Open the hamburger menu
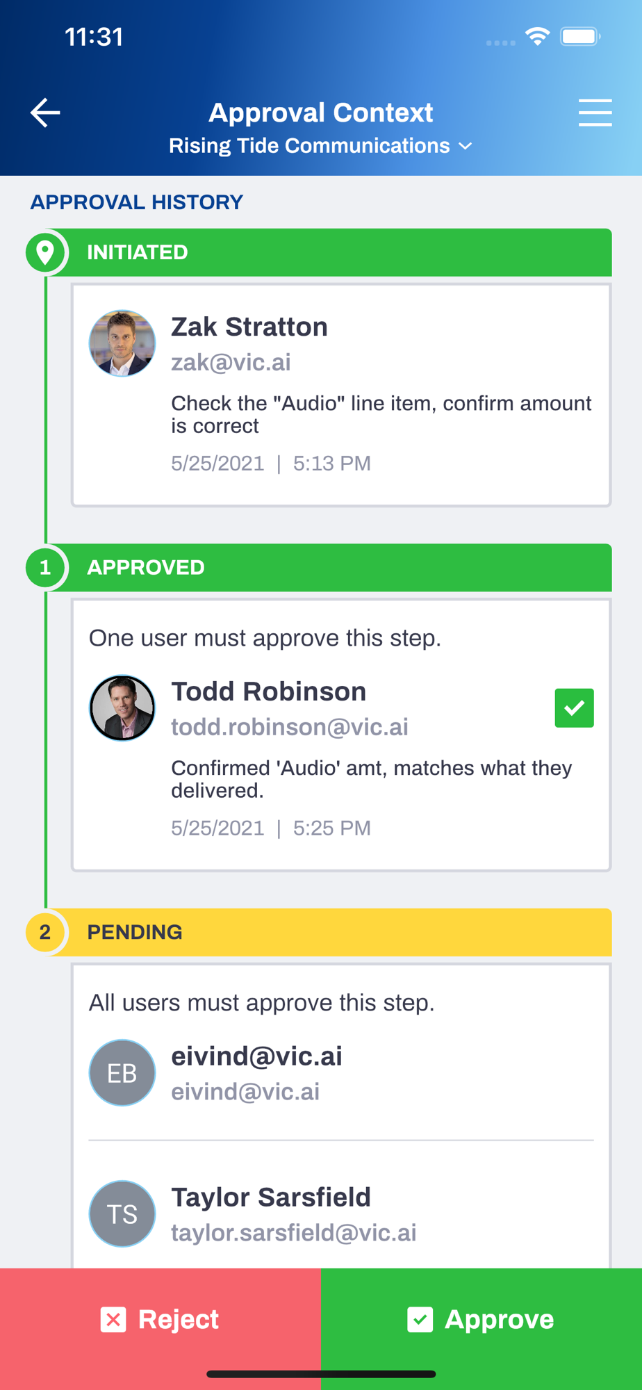This screenshot has height=1390, width=642. coord(595,113)
